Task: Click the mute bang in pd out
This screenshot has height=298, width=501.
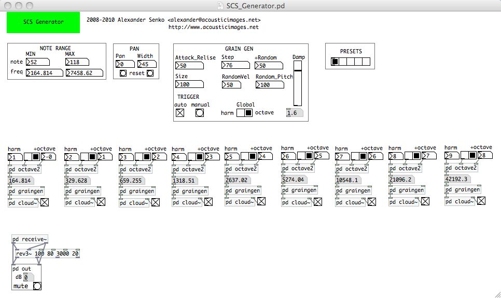Action: pyautogui.click(x=37, y=286)
